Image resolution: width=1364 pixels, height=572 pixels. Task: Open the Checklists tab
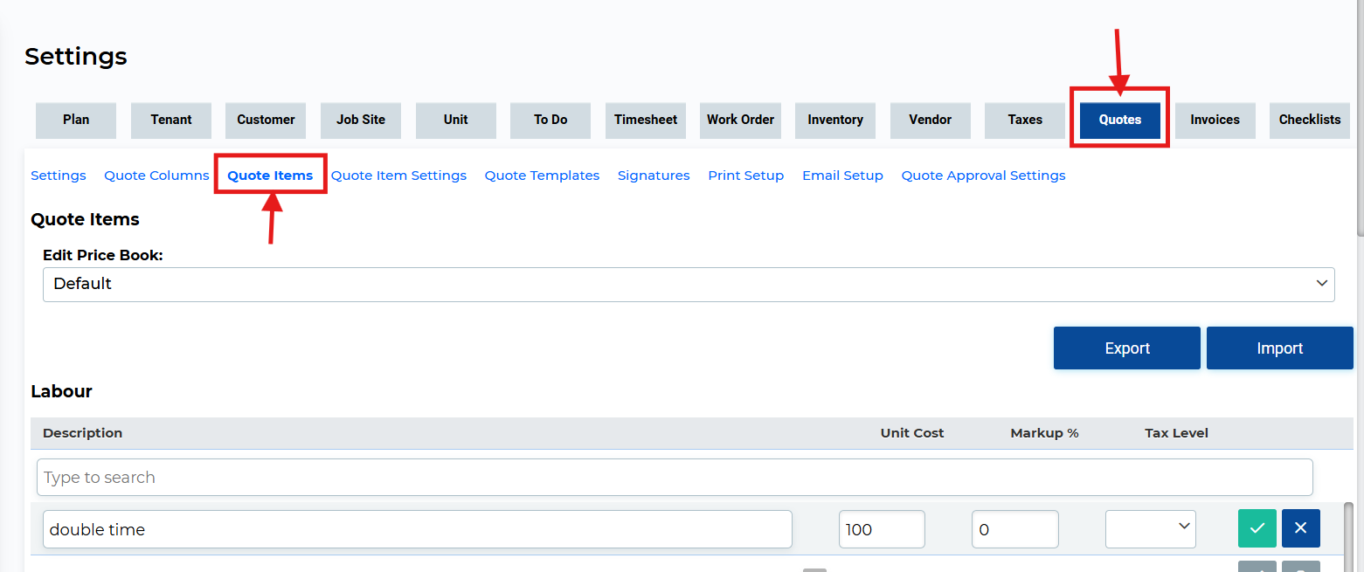click(1309, 120)
